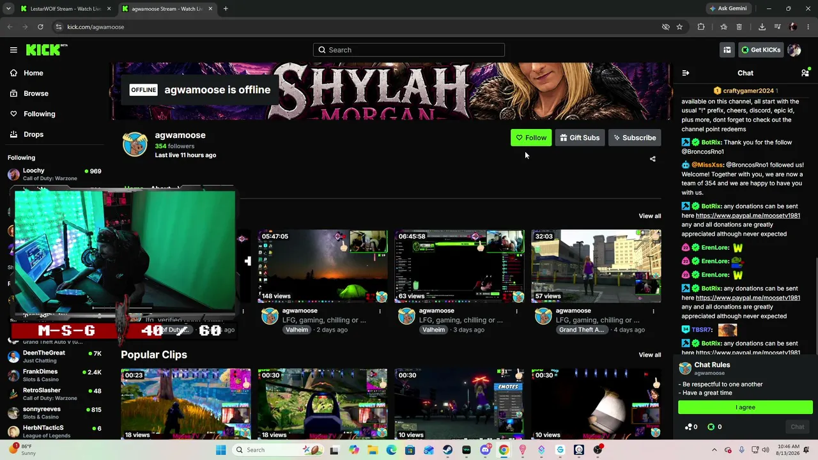Reload the current page

pyautogui.click(x=40, y=27)
